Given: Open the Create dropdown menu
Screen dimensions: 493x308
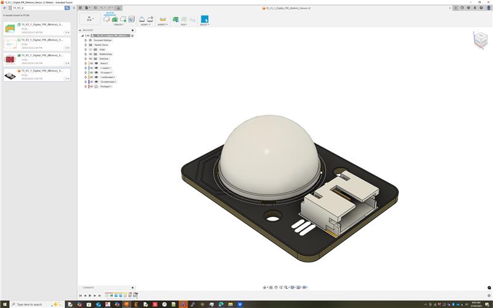Looking at the screenshot, I should (119, 25).
